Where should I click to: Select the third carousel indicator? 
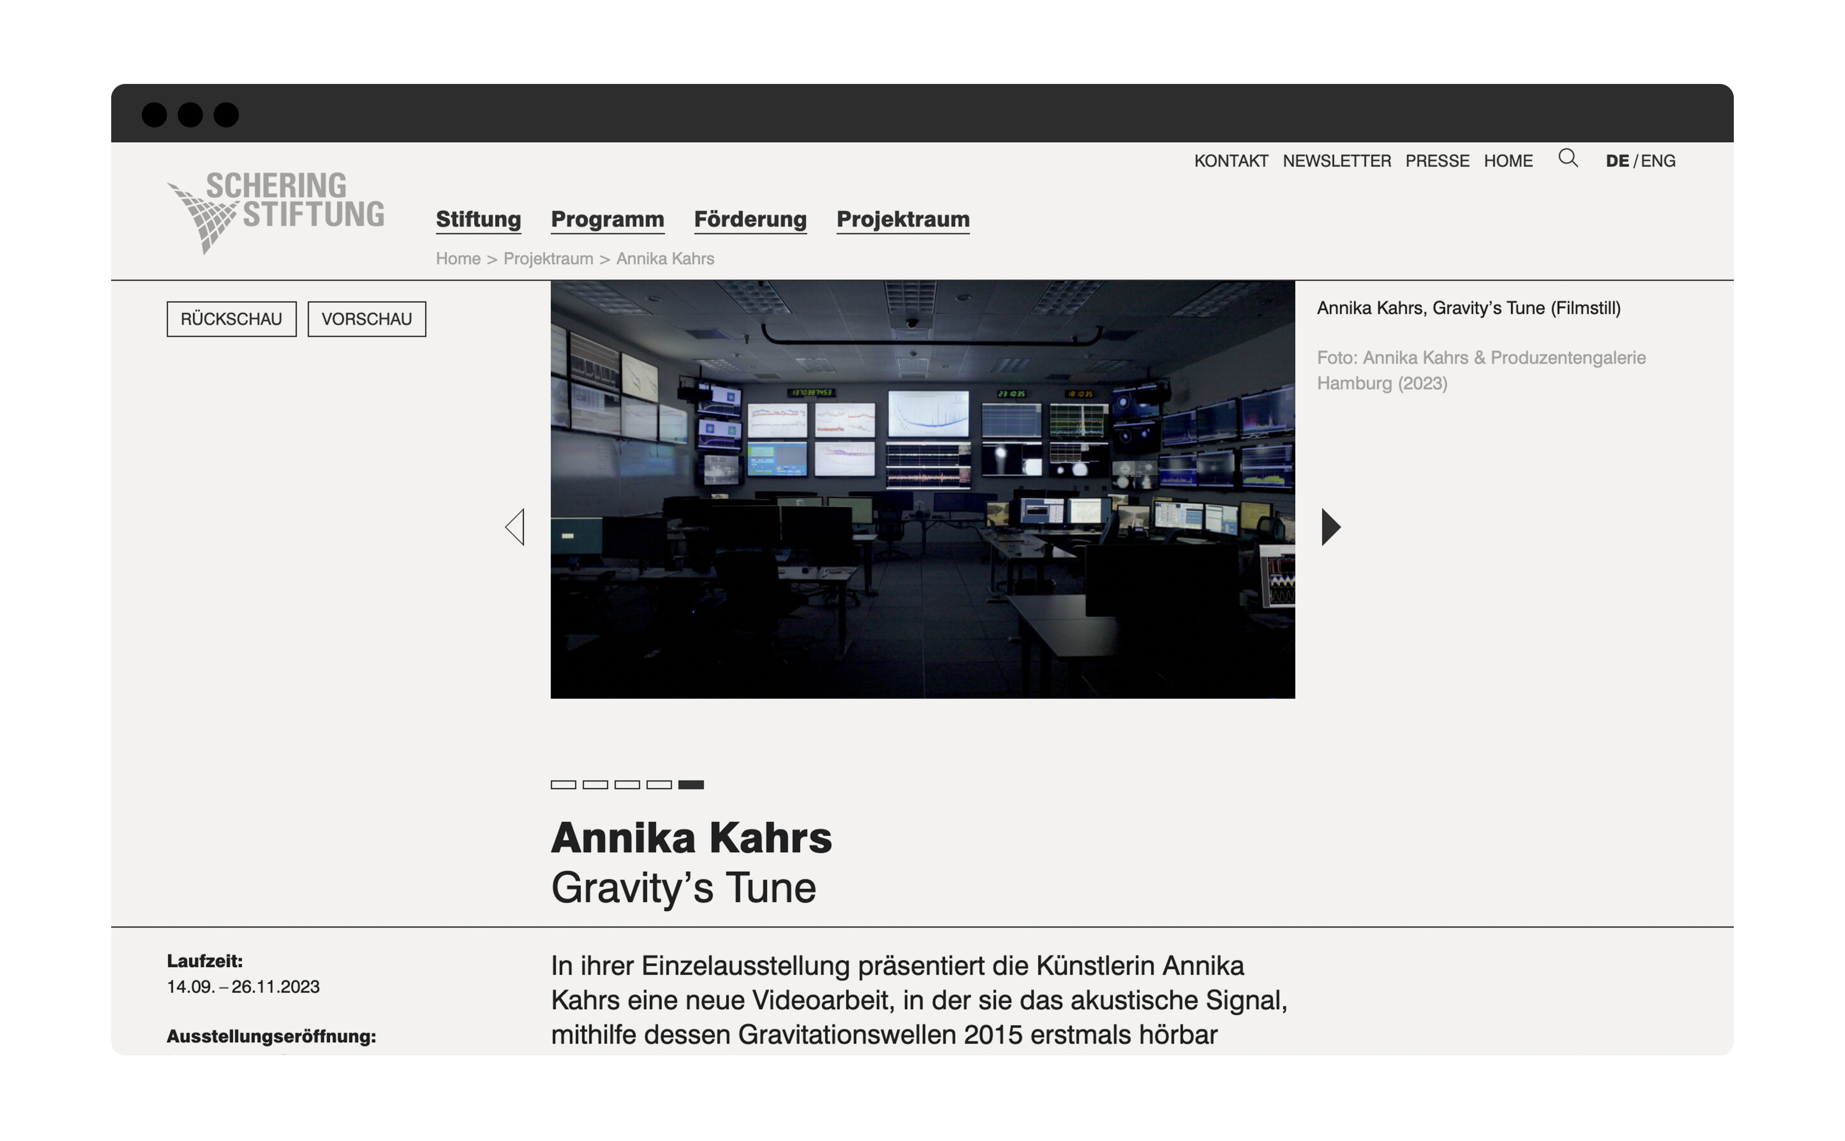point(627,785)
